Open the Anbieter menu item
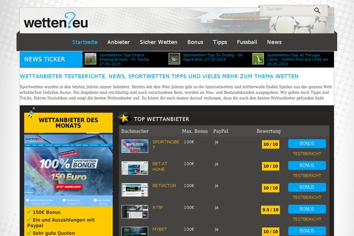 119,42
